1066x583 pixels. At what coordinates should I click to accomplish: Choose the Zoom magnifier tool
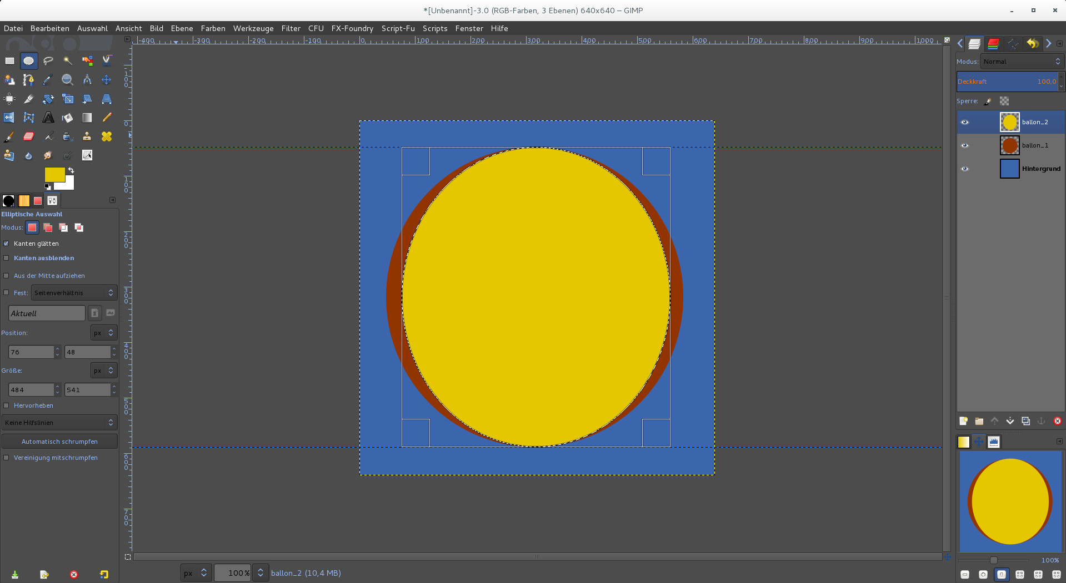[x=67, y=80]
